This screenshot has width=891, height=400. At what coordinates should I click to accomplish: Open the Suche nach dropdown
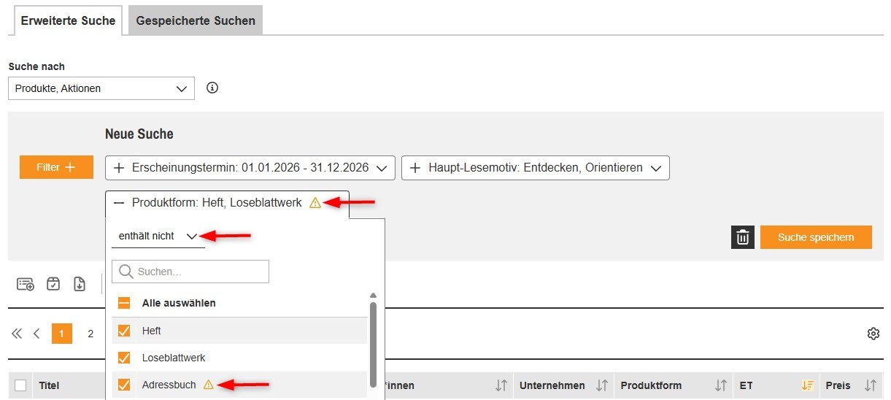tap(101, 88)
